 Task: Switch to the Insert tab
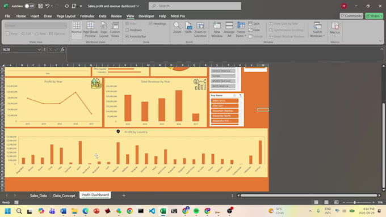point(35,16)
